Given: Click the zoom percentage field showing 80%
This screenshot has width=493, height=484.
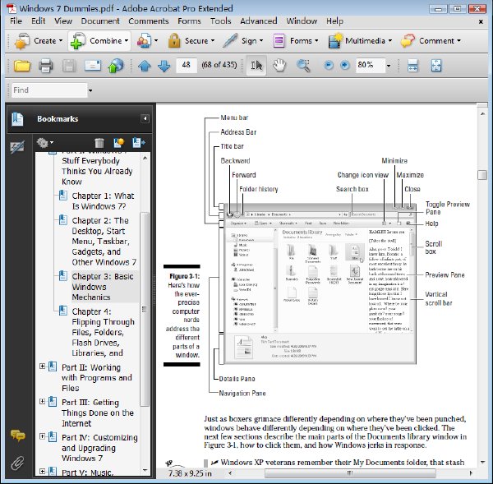Looking at the screenshot, I should 370,65.
